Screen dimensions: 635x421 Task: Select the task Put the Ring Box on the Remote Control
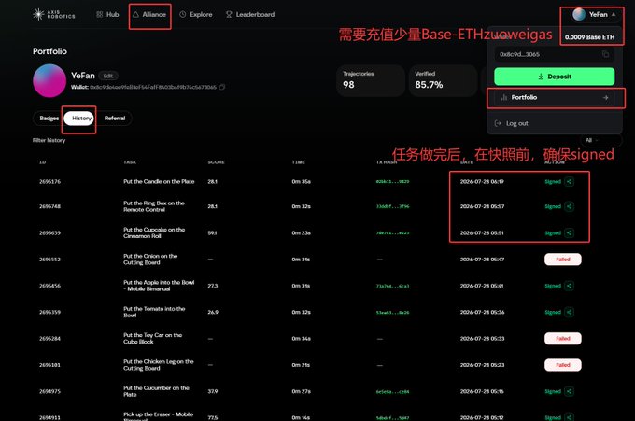154,206
